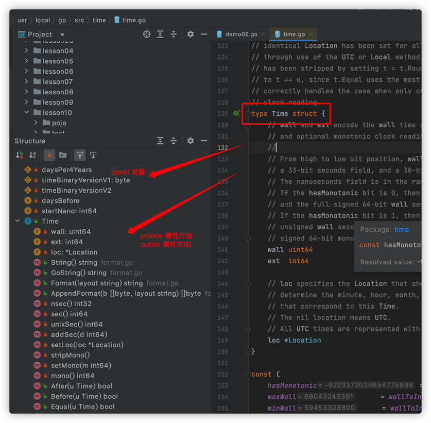The image size is (431, 423).
Task: Follow the 'time' package link in popup
Action: click(402, 229)
